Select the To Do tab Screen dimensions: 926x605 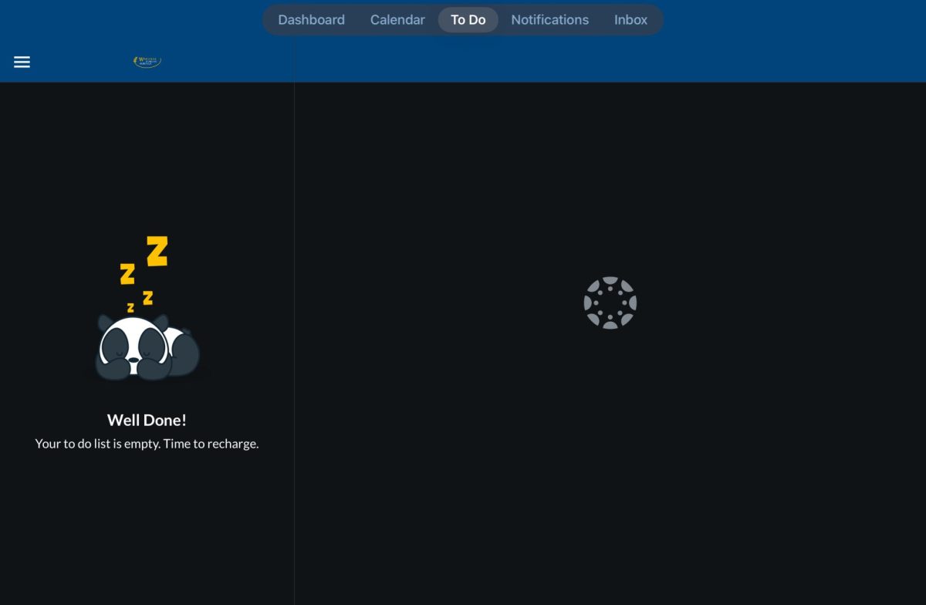click(x=468, y=20)
